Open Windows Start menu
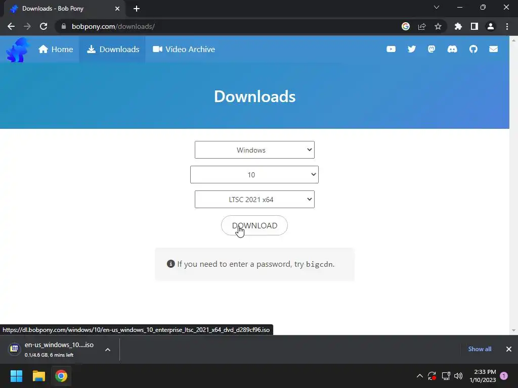Image resolution: width=518 pixels, height=388 pixels. coord(16,376)
